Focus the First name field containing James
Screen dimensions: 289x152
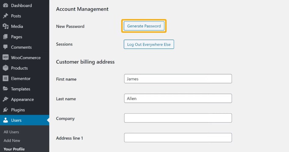[x=178, y=79]
